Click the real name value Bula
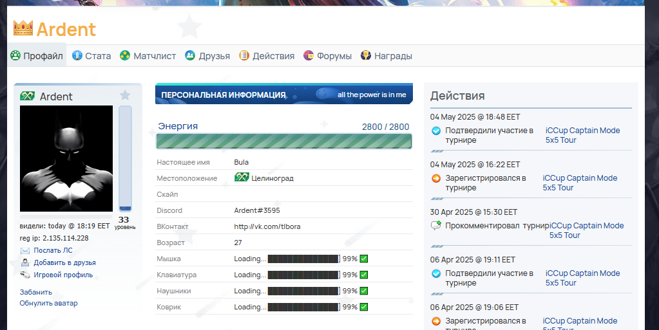Screen dimensions: 659x330 241,162
